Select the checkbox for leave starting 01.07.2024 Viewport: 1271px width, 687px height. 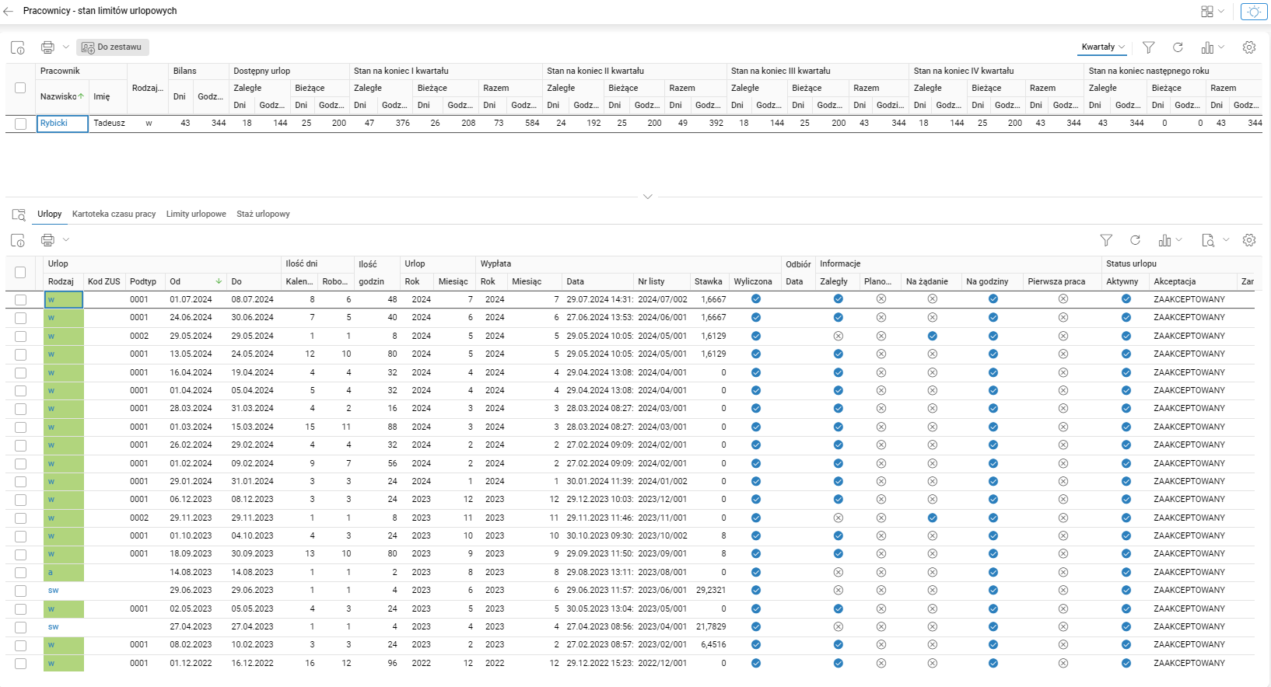click(x=20, y=300)
